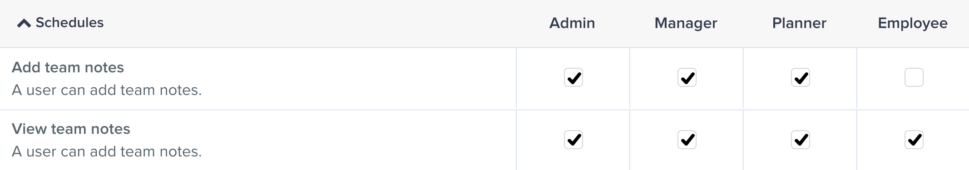Click description text under View team notes

coord(107,151)
